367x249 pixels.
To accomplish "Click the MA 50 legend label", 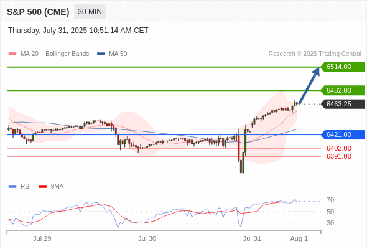I will click(x=118, y=54).
